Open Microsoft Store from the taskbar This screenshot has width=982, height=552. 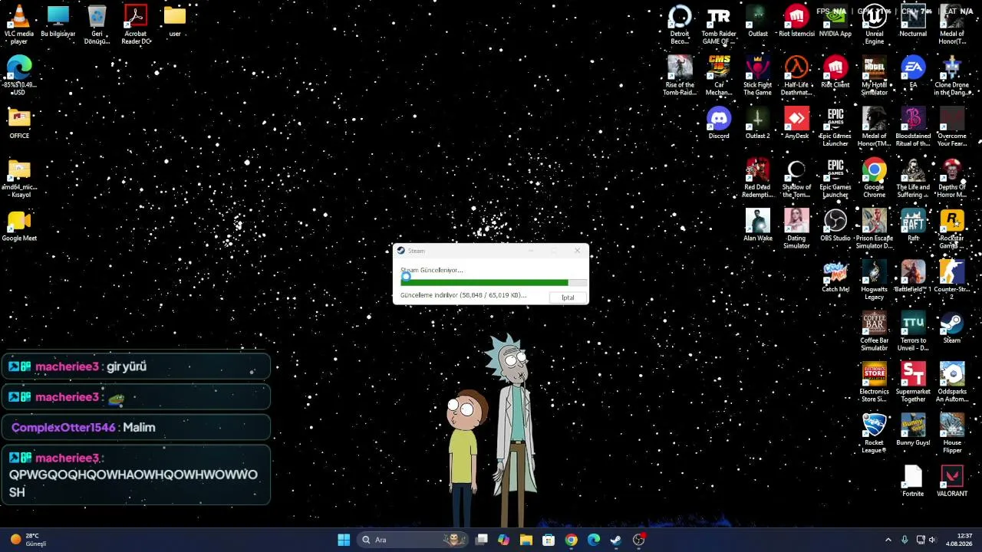549,540
